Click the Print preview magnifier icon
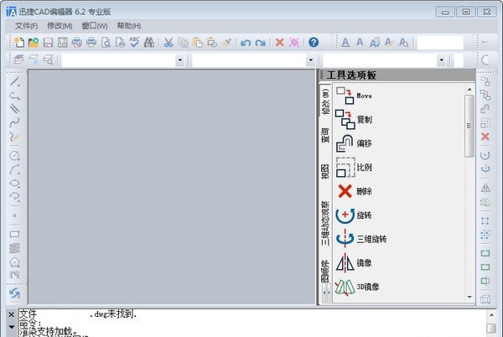This screenshot has width=503, height=337. click(x=106, y=42)
